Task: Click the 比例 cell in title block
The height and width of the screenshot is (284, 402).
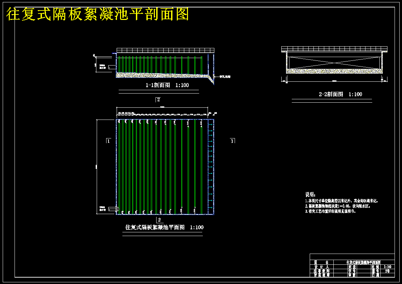Action: pyautogui.click(x=376, y=267)
